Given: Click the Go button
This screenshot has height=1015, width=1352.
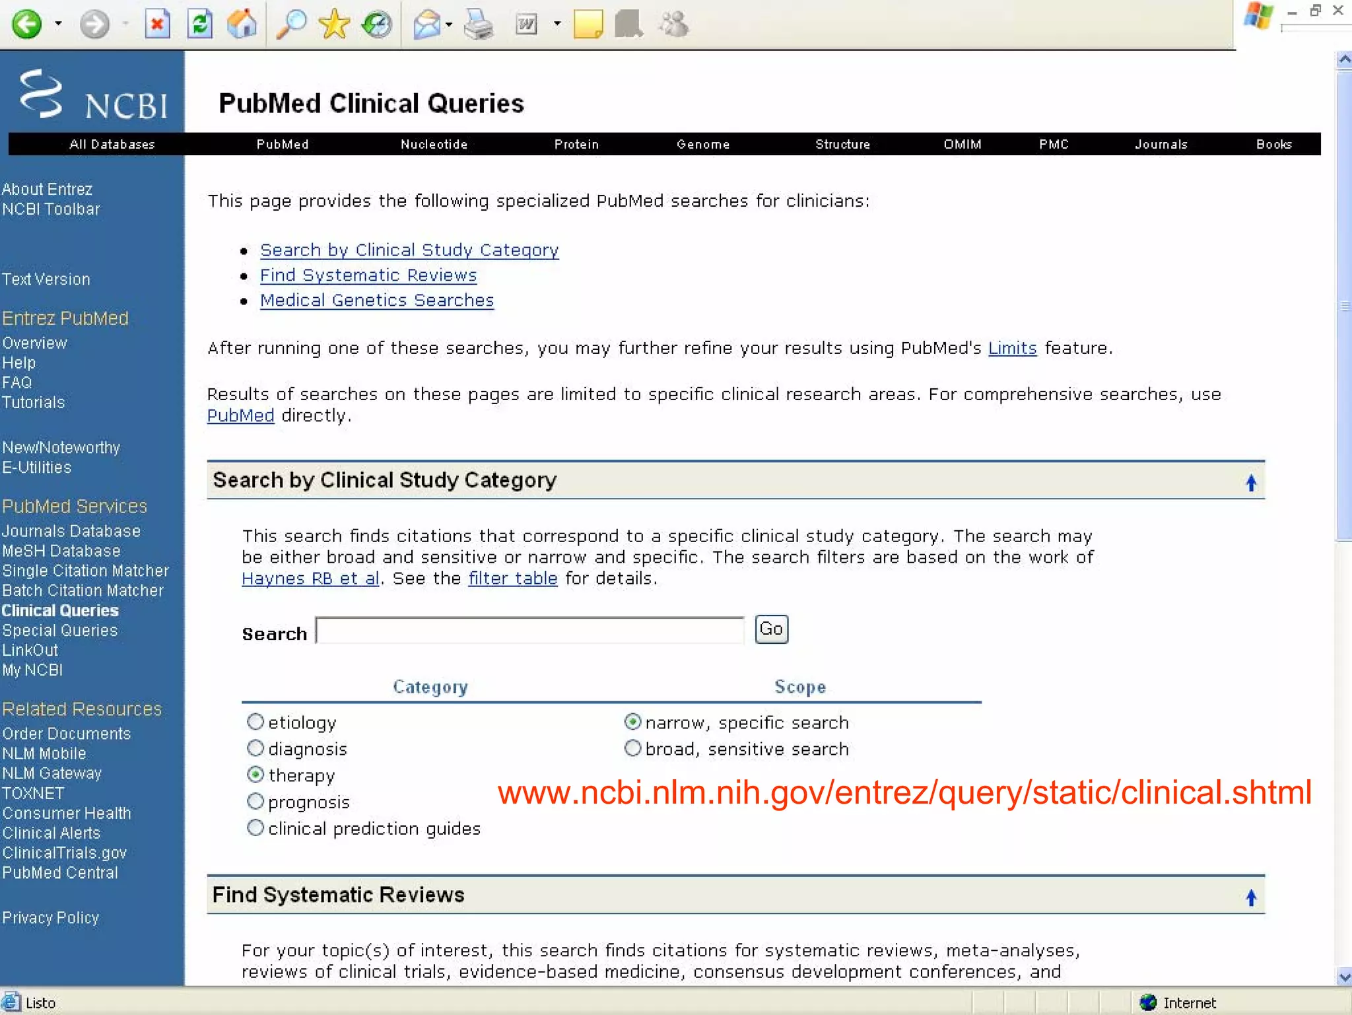Looking at the screenshot, I should (771, 629).
